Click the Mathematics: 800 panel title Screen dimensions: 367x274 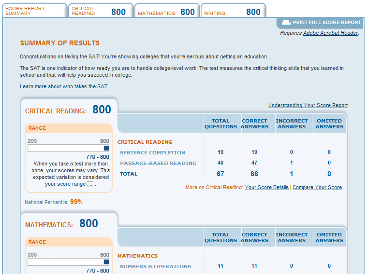click(61, 223)
